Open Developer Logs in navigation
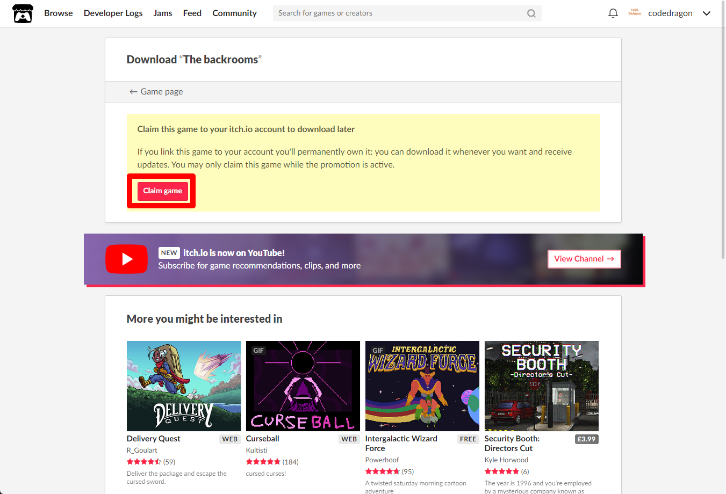Image resolution: width=726 pixels, height=494 pixels. pos(113,13)
